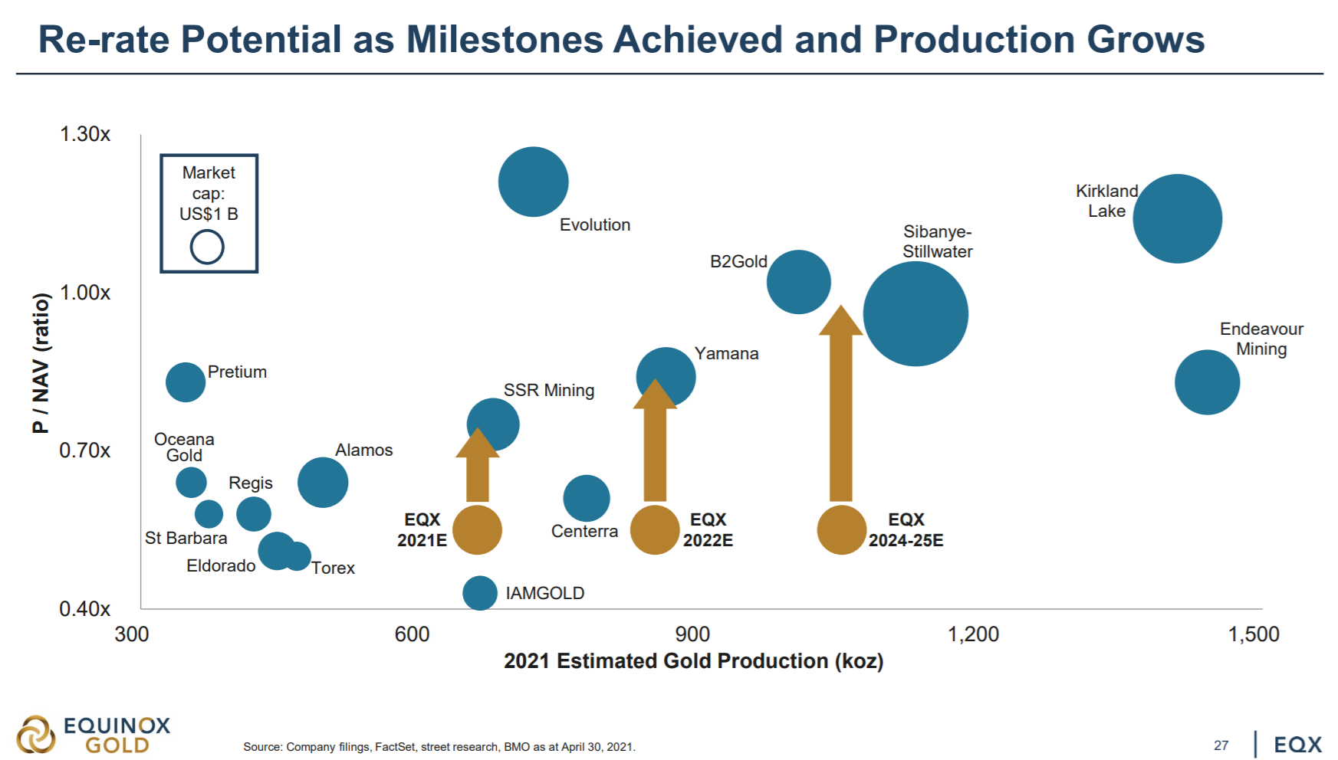This screenshot has width=1338, height=760.
Task: Click the Centerra bubble
Action: [587, 498]
